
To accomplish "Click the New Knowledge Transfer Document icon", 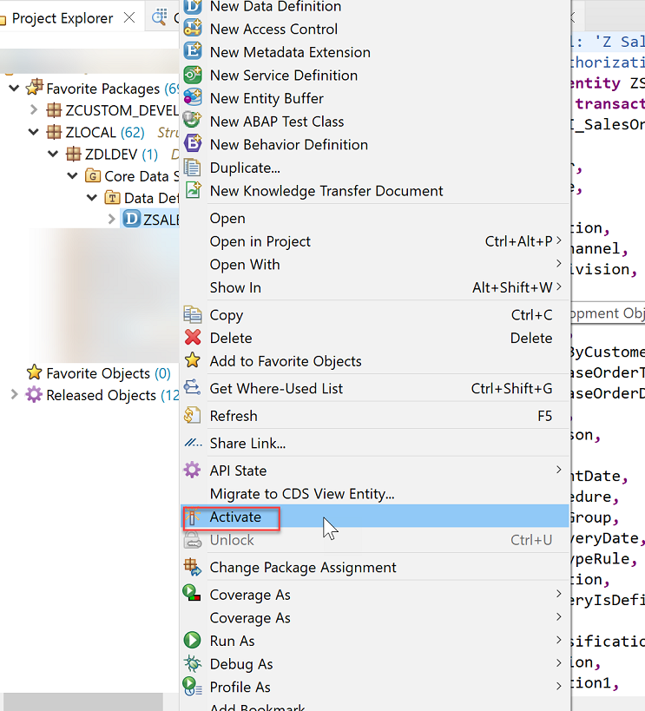I will 194,190.
